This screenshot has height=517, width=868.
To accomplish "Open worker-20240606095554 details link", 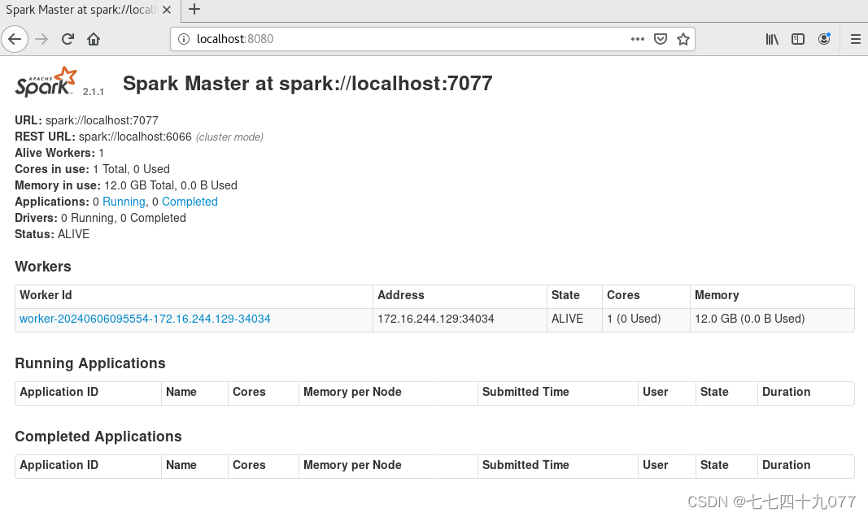I will tap(144, 319).
